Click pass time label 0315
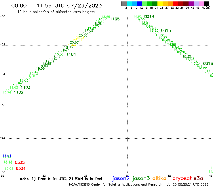Viewport: 213px width, 187px height. click(166, 30)
